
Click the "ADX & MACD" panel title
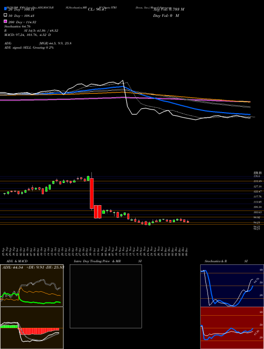16,261
